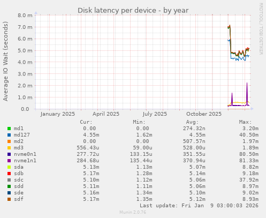Select the sdc legend label
266x218 pixels.
[x=19, y=180]
